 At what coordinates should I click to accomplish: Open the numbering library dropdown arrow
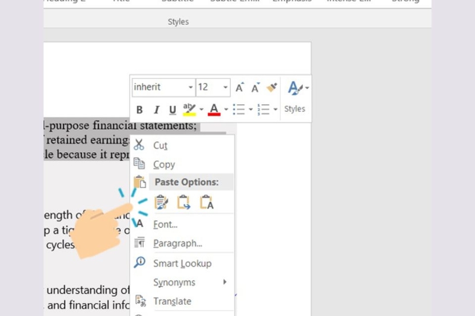coord(275,110)
